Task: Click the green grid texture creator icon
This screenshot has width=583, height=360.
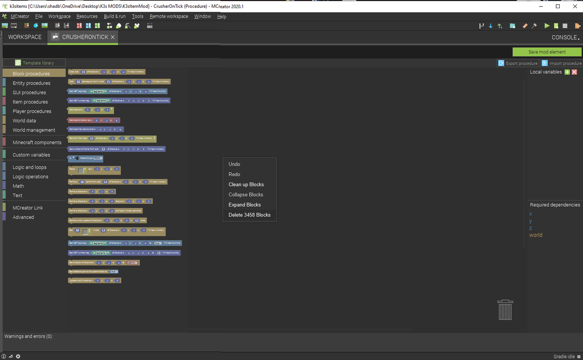Action: tap(97, 26)
